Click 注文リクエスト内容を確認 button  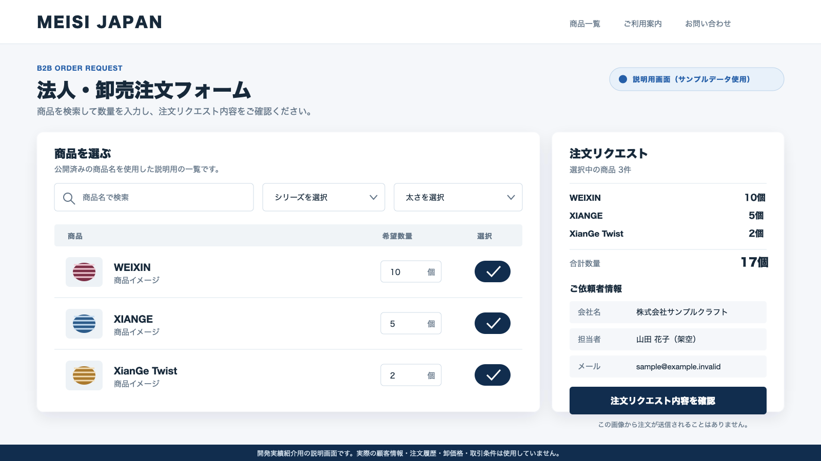(668, 401)
